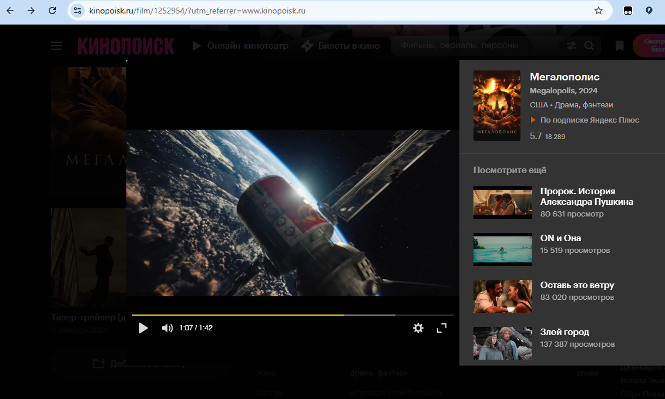Mute the trailer volume
665x399 pixels.
click(x=167, y=328)
